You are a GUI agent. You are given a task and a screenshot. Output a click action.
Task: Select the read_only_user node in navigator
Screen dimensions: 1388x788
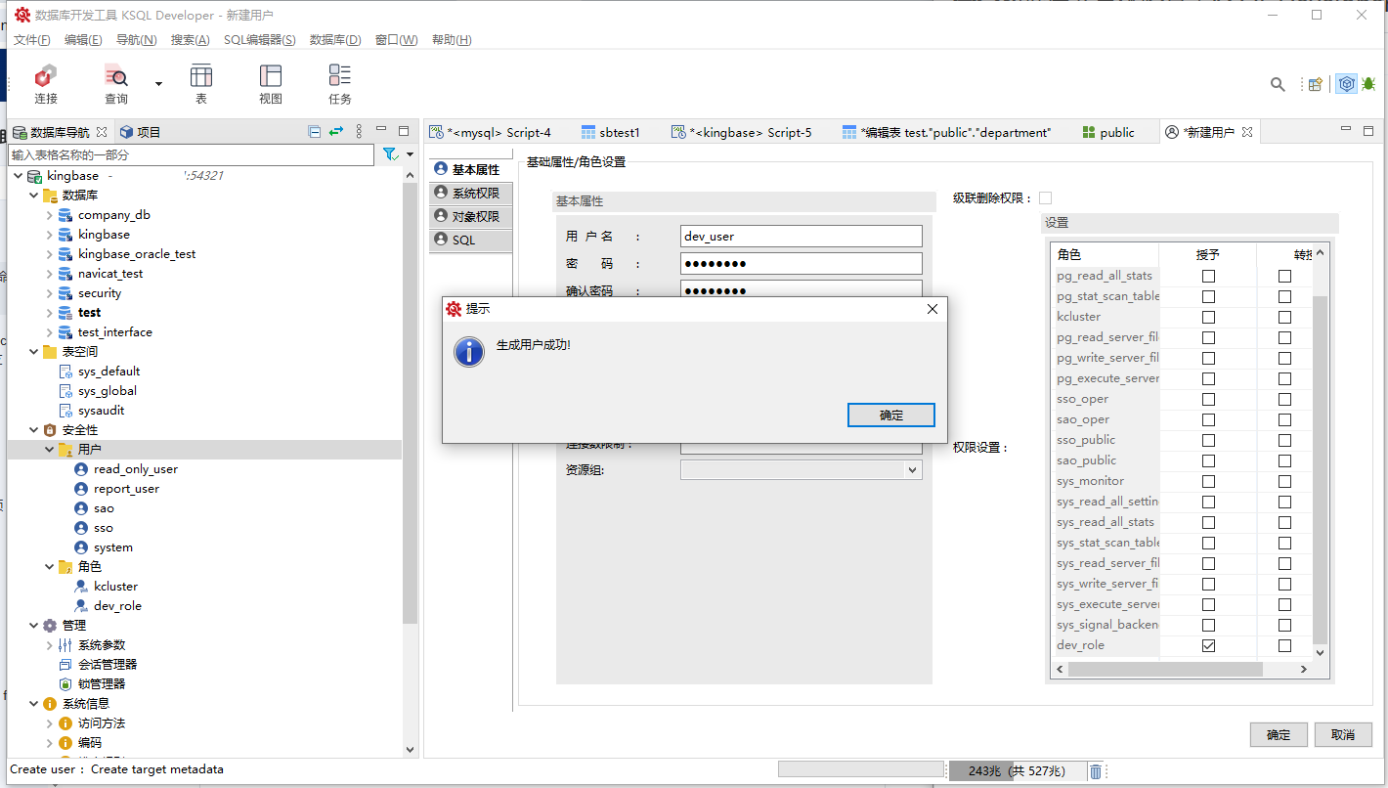coord(135,469)
